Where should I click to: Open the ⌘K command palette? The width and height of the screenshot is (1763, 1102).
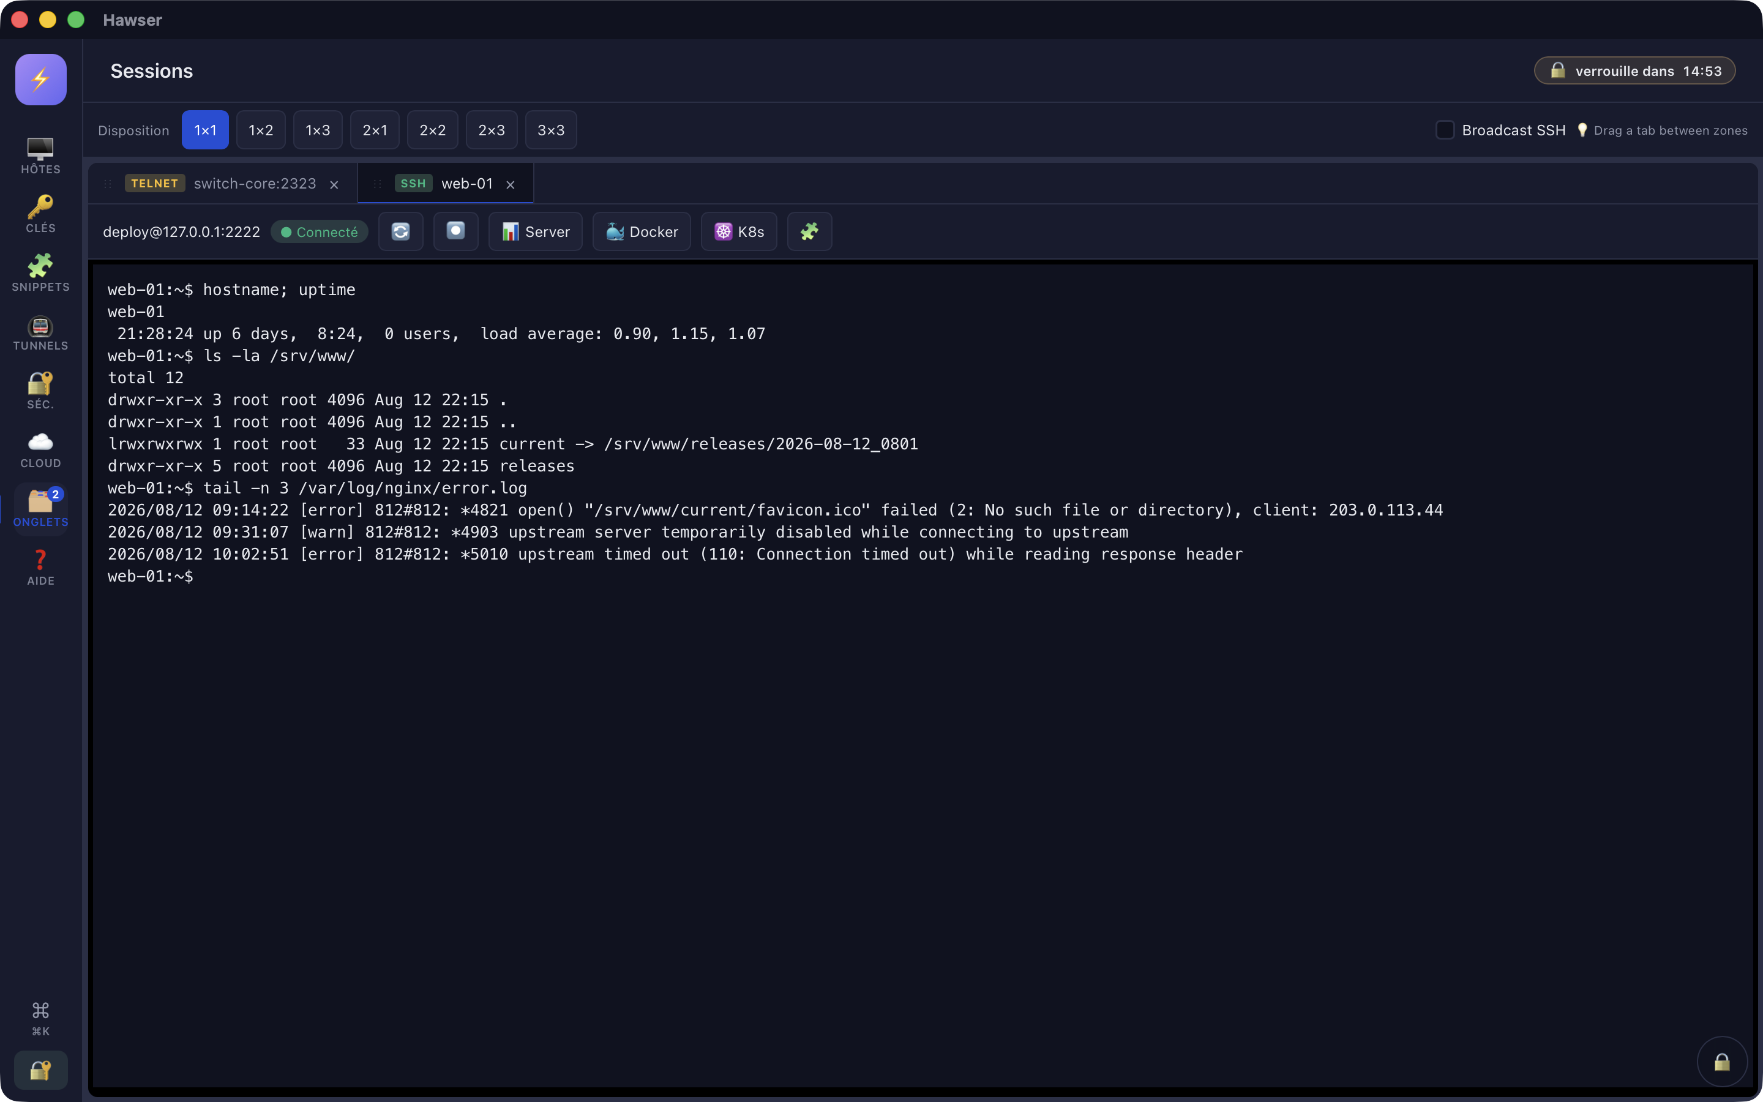[x=41, y=1018]
